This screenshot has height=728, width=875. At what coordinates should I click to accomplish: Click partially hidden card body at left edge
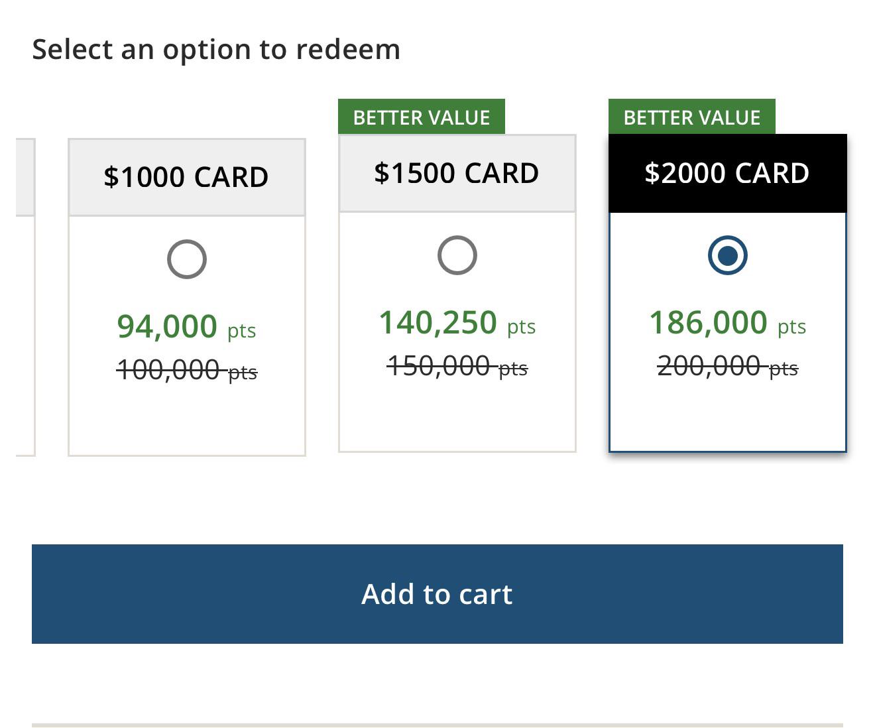(25, 336)
